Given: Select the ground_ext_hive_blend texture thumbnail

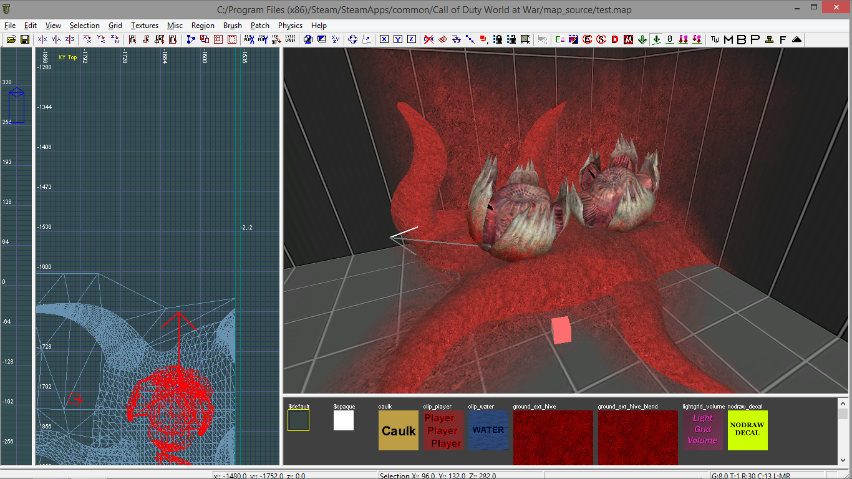Looking at the screenshot, I should click(x=638, y=437).
